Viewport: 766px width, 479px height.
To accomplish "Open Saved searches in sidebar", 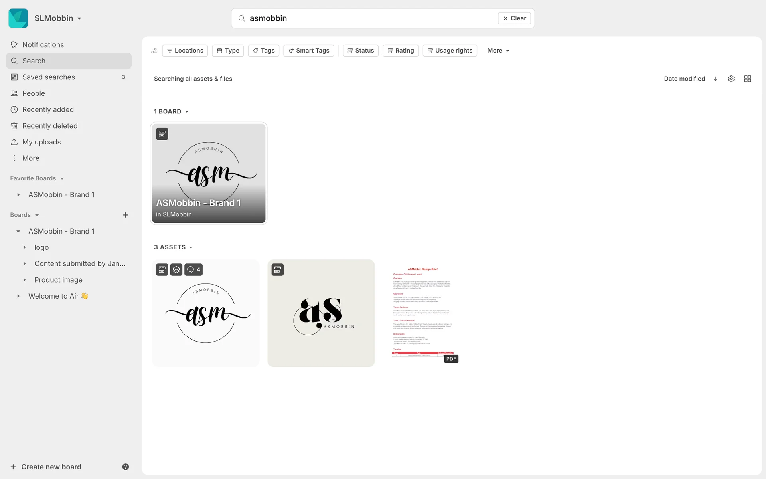I will point(49,77).
